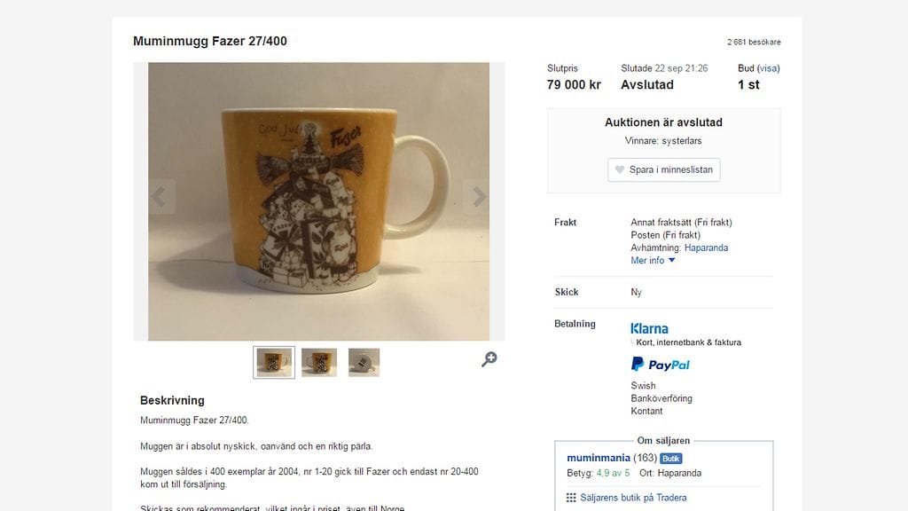Select the middle mug thumbnail
The width and height of the screenshot is (908, 511).
click(319, 361)
